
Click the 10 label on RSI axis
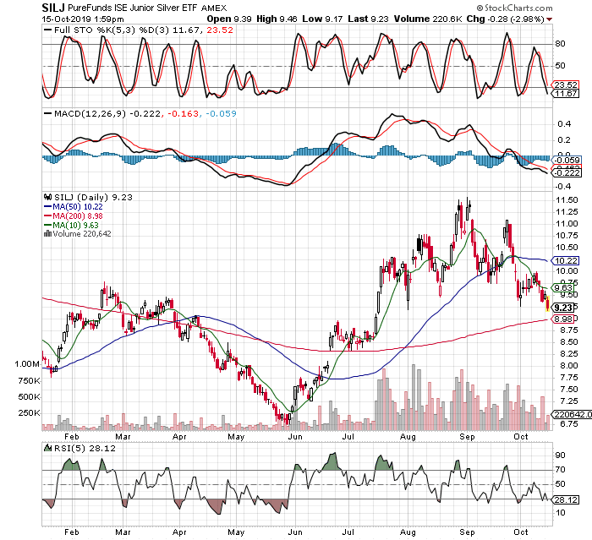(560, 513)
